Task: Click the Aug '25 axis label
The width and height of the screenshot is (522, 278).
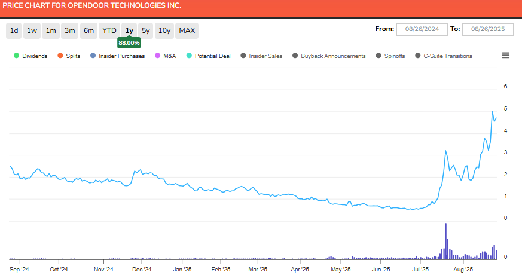Action: tap(463, 270)
